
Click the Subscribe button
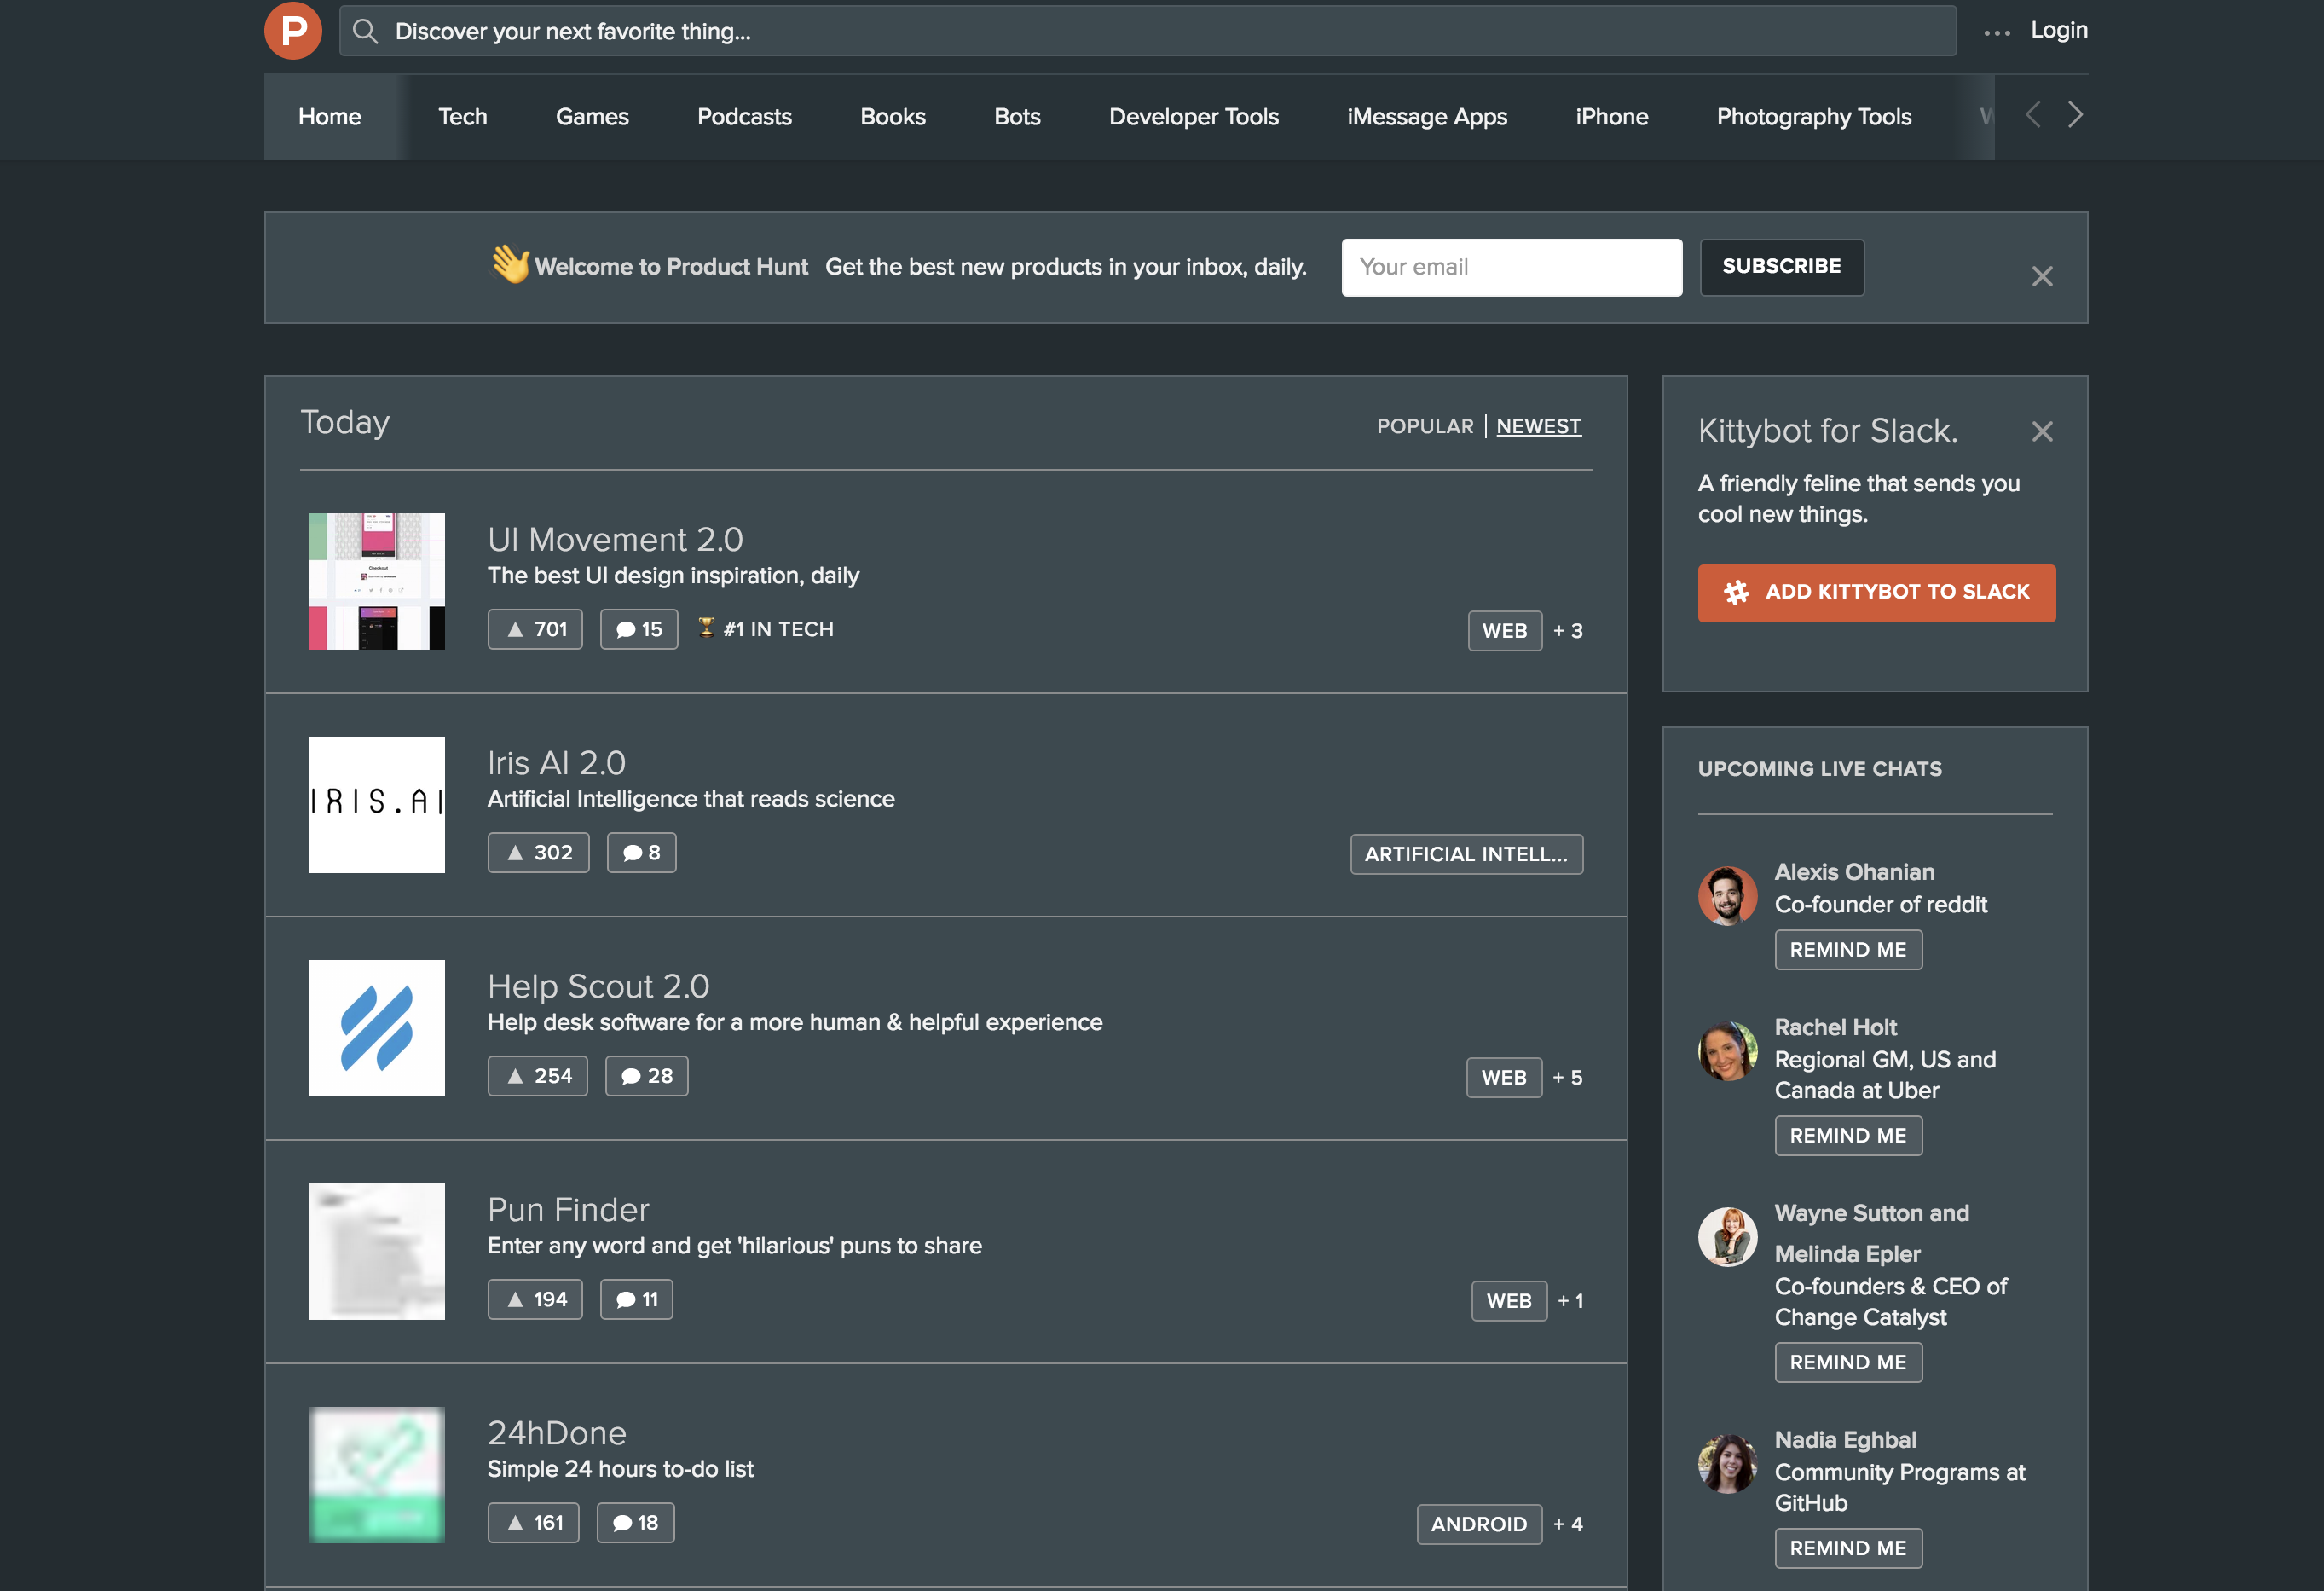tap(1781, 267)
